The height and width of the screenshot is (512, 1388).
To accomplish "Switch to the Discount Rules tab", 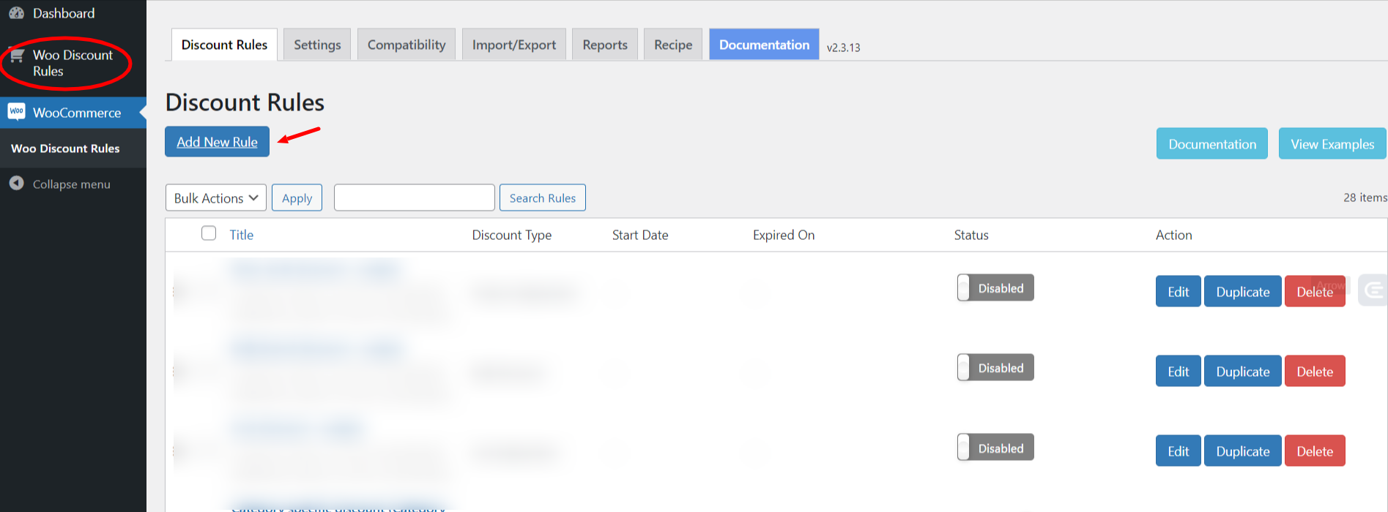I will coord(224,45).
